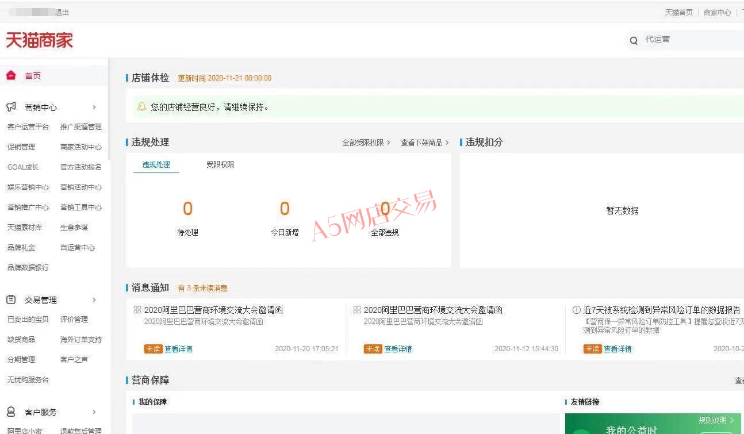The image size is (744, 434).
Task: Open 规则说明 on the green banner
Action: (716, 420)
